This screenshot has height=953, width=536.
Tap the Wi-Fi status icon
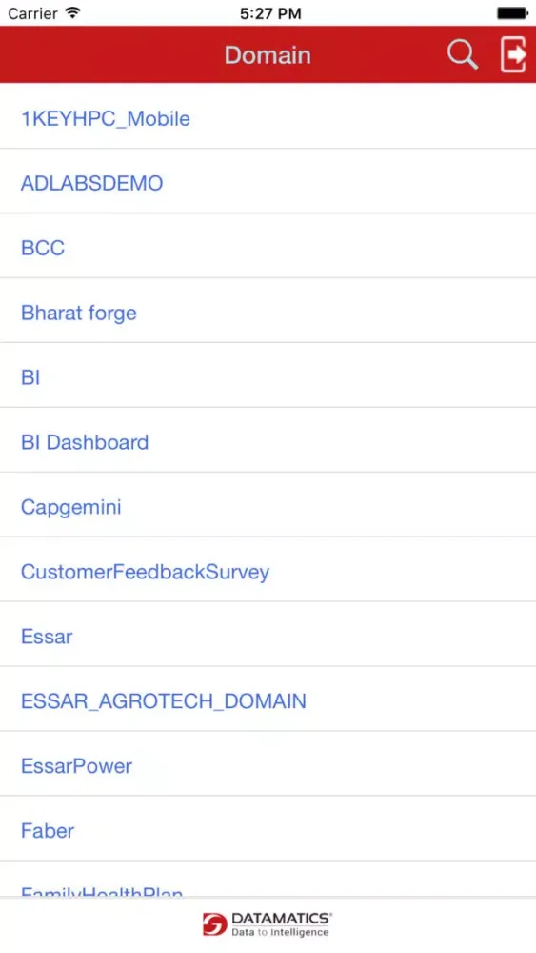tap(73, 12)
